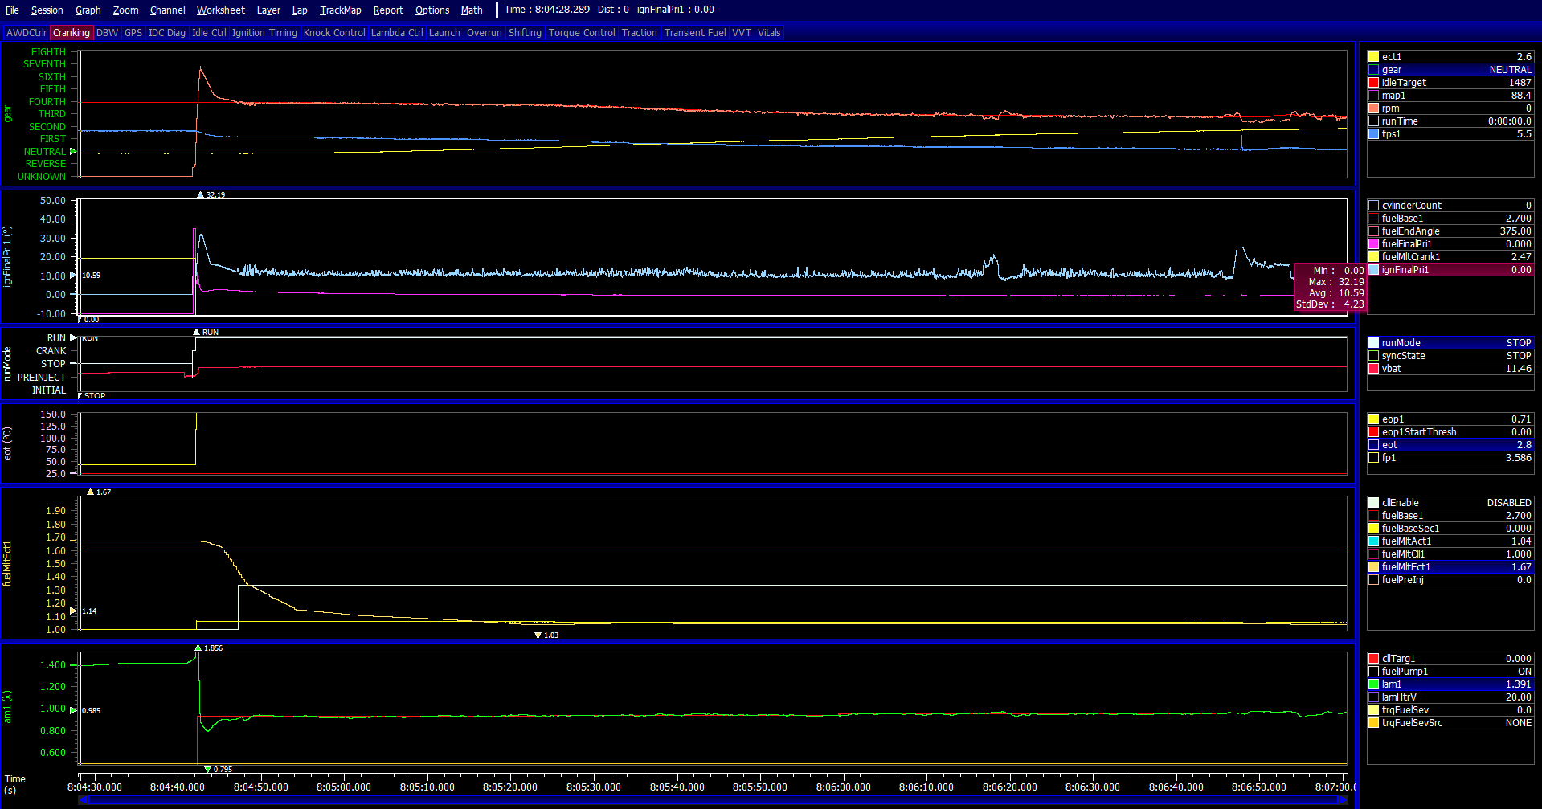Select the runMode channel row

tap(1450, 343)
